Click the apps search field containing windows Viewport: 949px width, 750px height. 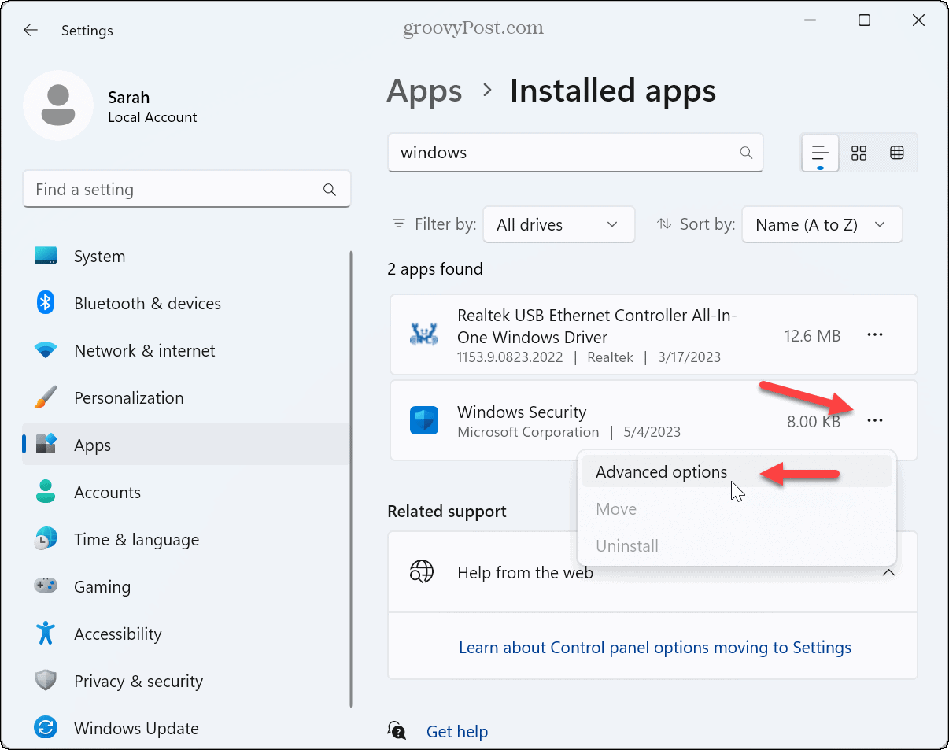click(x=575, y=153)
